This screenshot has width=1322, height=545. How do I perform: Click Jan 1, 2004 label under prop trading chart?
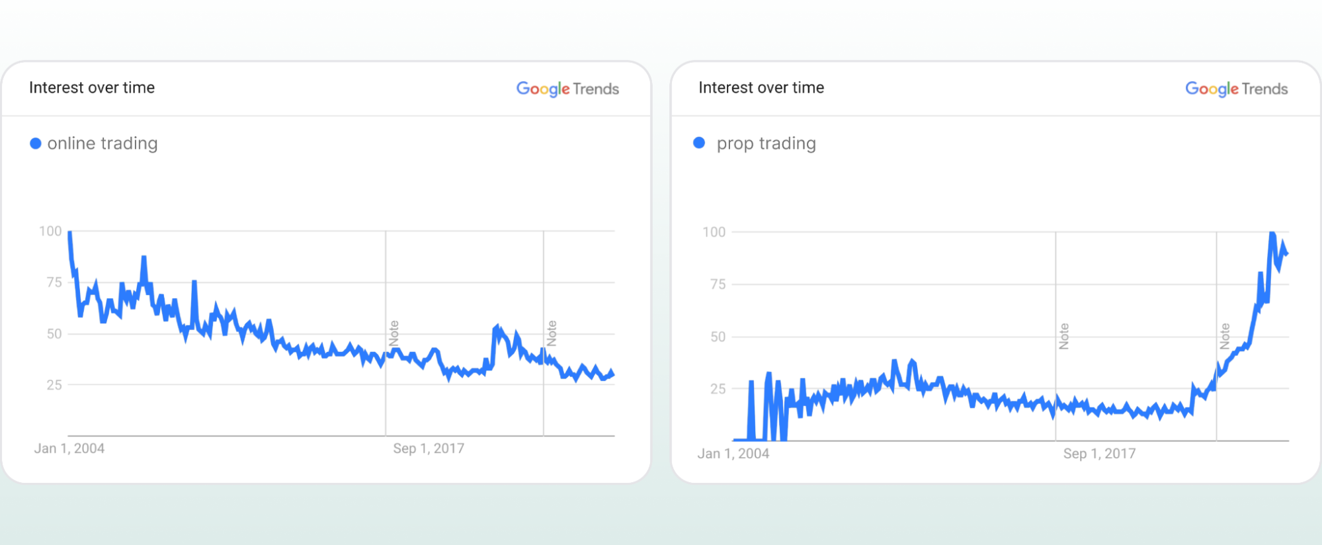[733, 454]
